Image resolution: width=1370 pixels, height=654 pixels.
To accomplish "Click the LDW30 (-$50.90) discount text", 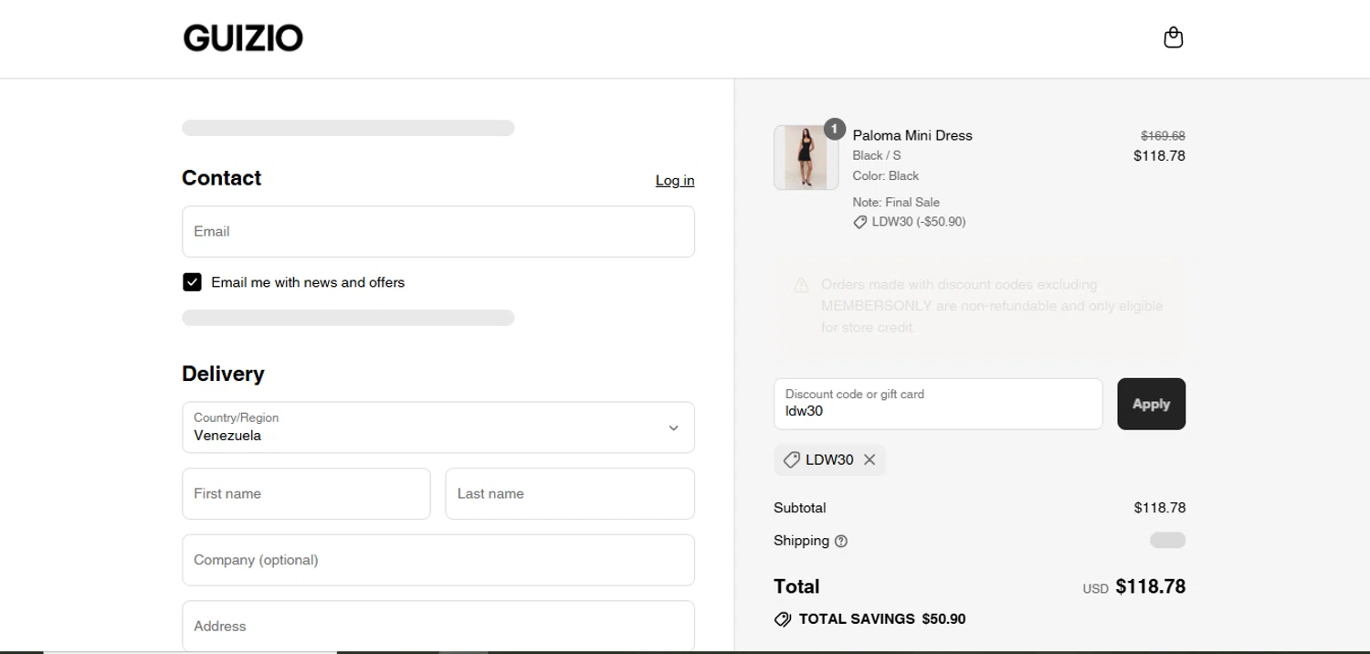I will [919, 222].
